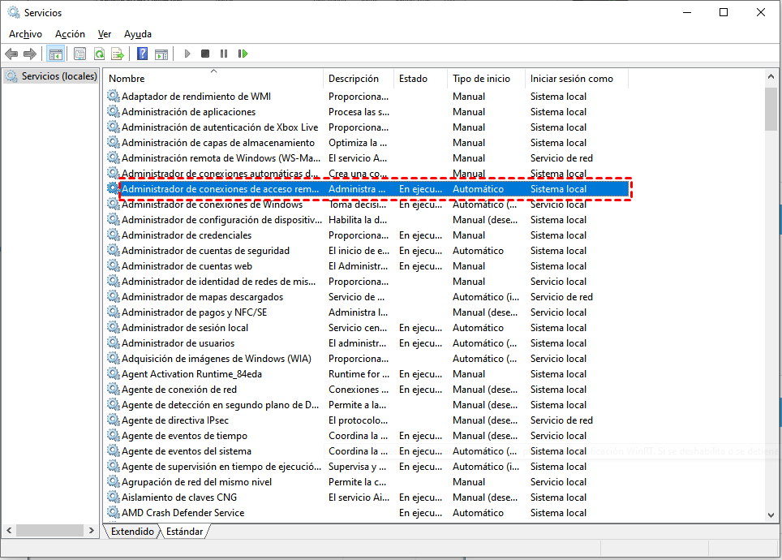
Task: Switch to the Estándar tab
Action: pyautogui.click(x=184, y=531)
